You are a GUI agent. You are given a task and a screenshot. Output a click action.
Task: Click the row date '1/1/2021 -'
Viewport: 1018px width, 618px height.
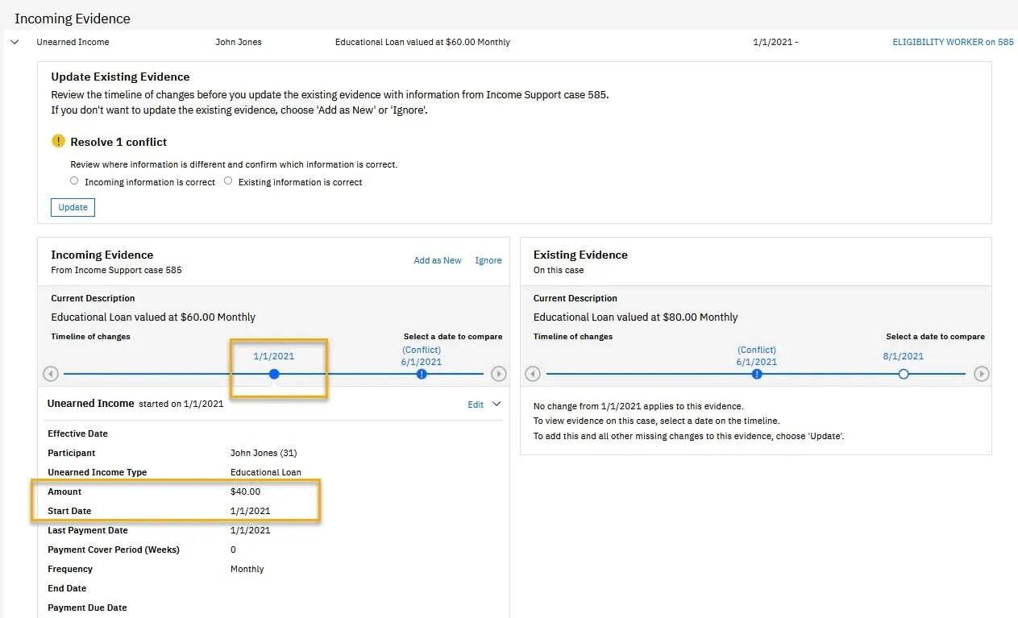775,42
